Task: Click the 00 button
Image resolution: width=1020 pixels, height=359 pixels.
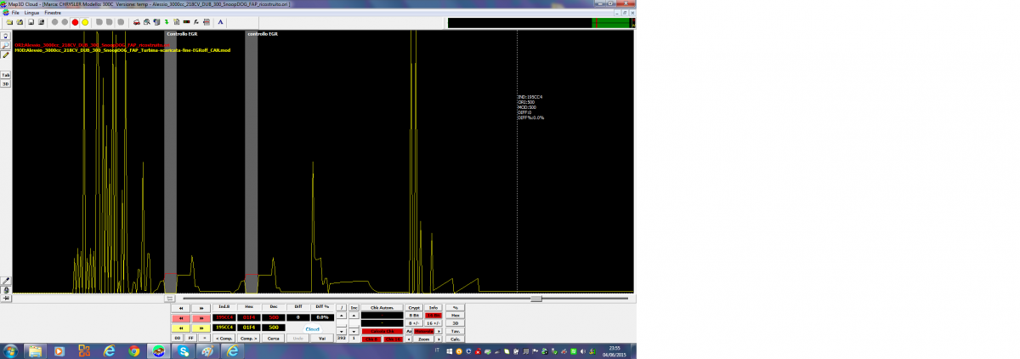Action: pyautogui.click(x=178, y=339)
